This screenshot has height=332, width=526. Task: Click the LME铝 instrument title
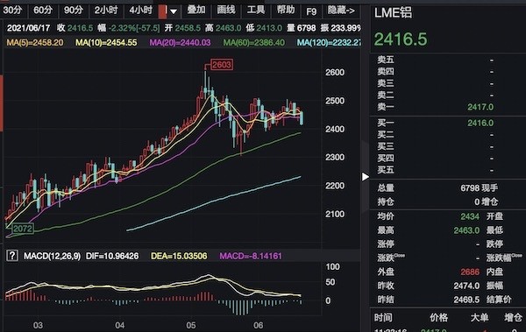pyautogui.click(x=393, y=13)
